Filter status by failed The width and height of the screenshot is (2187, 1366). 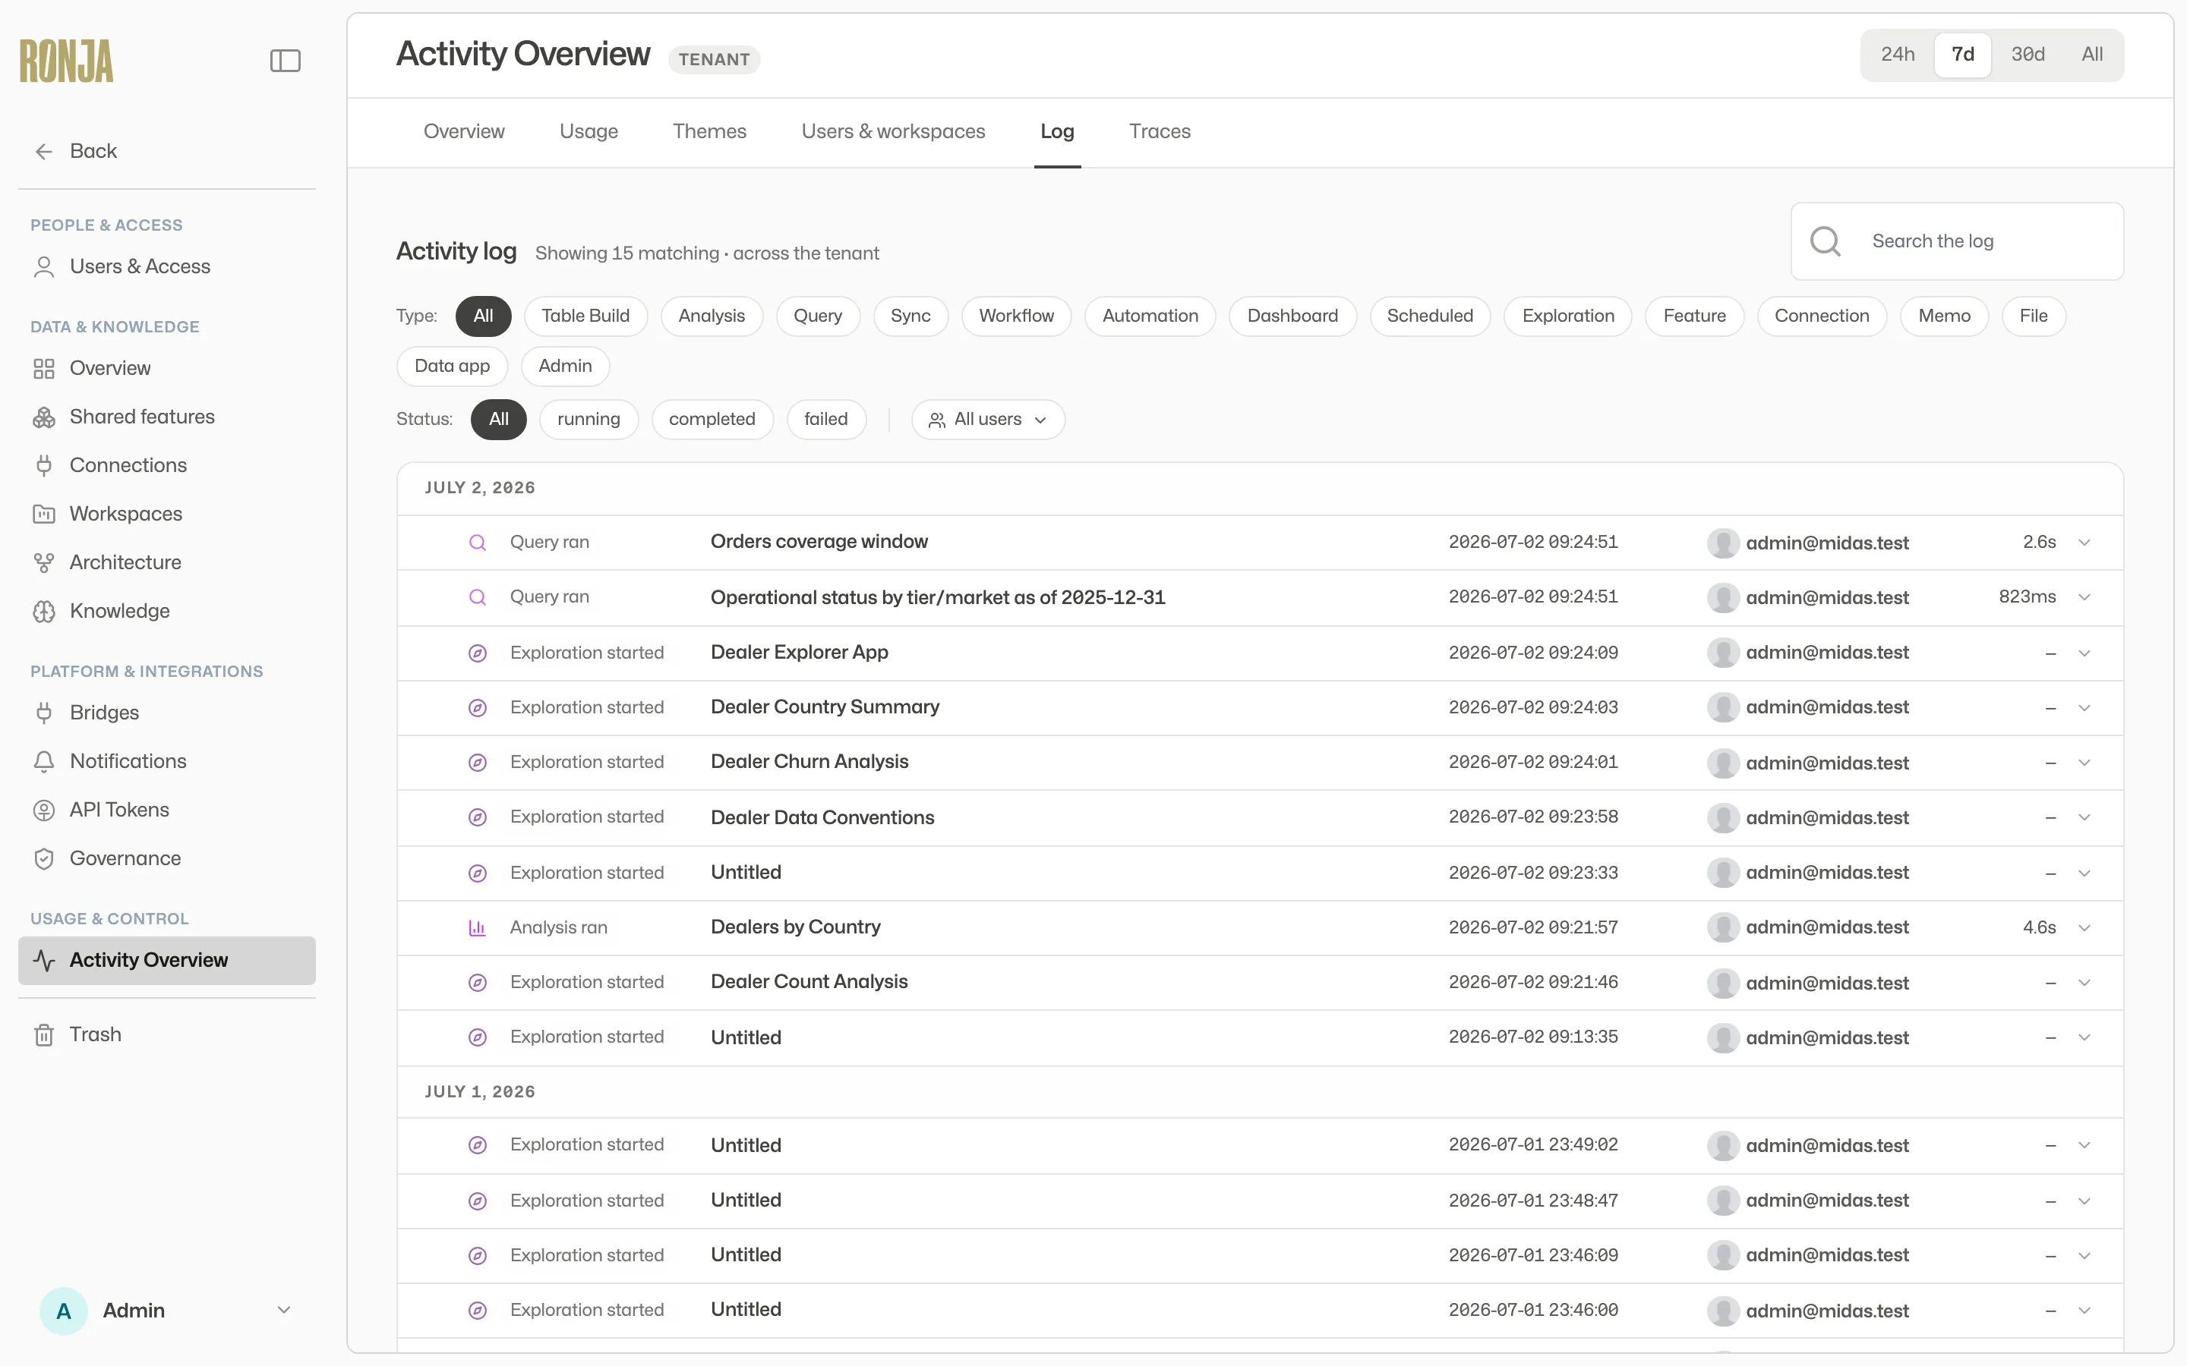(826, 419)
